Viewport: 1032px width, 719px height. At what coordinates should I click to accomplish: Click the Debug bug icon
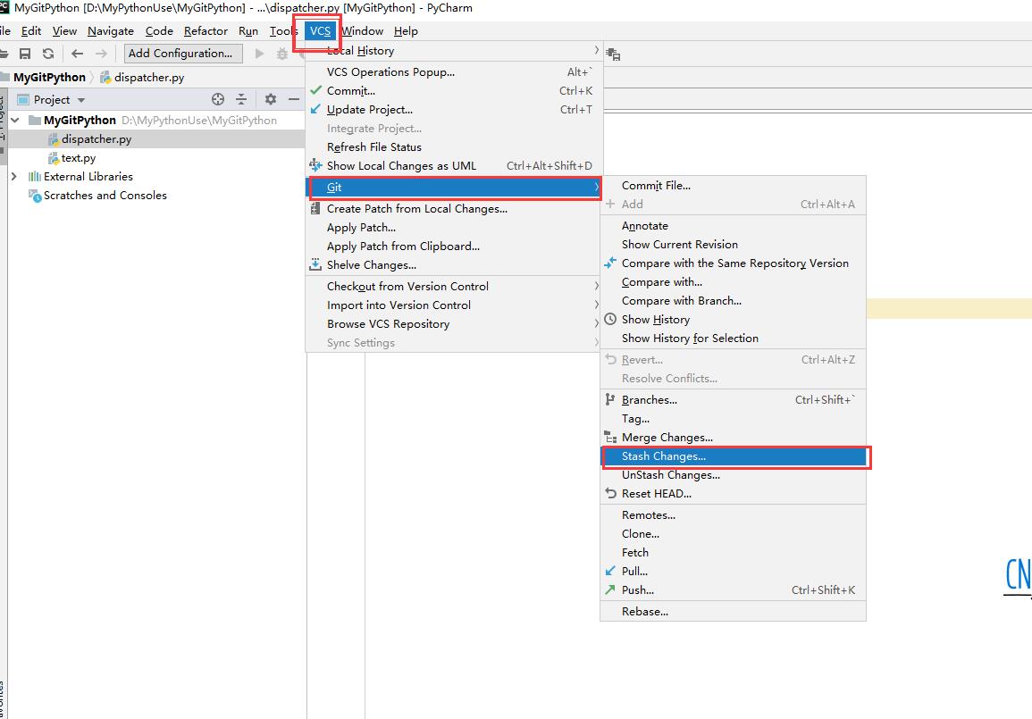tap(282, 54)
